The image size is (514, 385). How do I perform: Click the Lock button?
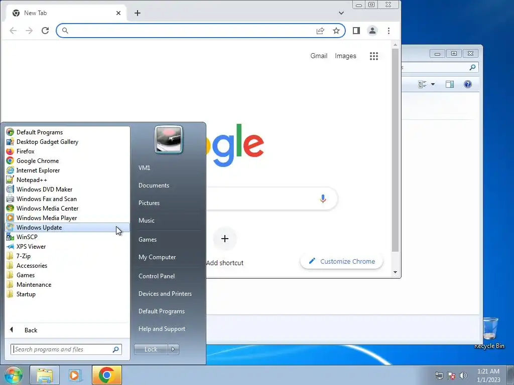coord(151,349)
